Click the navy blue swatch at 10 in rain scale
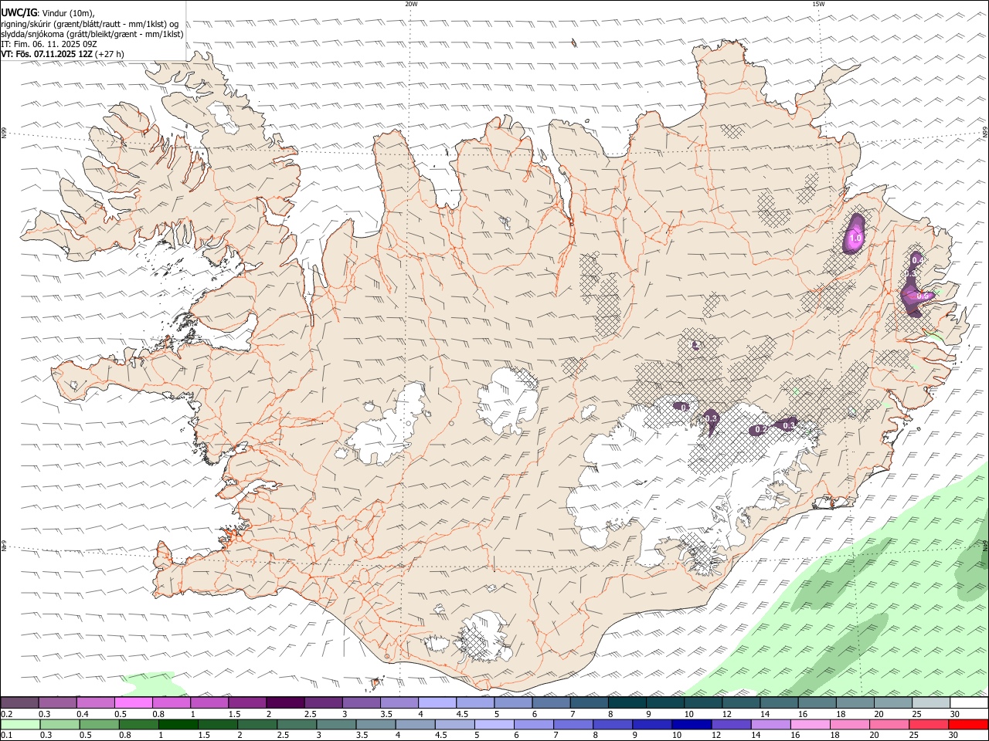The image size is (989, 741). (692, 725)
